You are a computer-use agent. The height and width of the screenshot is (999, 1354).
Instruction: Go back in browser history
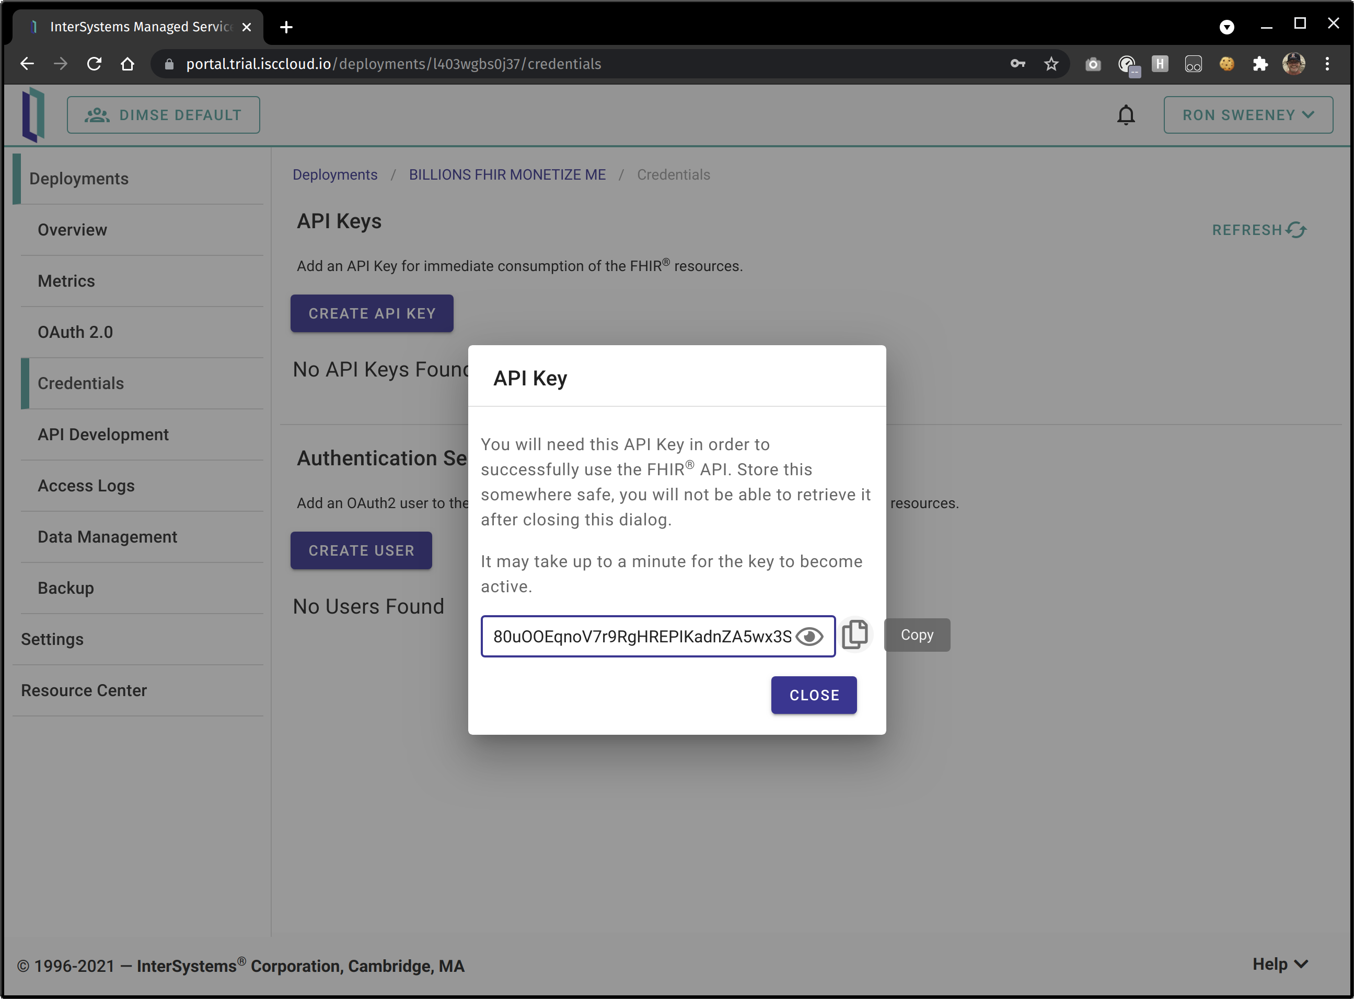pyautogui.click(x=27, y=64)
